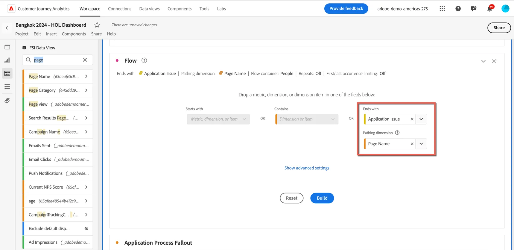Open the app switcher grid icon

point(442,9)
